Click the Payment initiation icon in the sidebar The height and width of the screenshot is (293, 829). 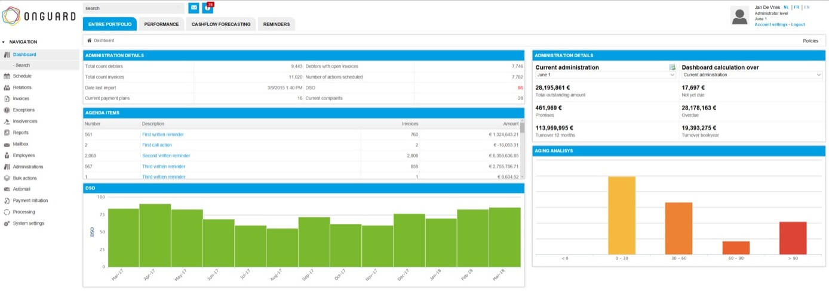[x=7, y=201]
